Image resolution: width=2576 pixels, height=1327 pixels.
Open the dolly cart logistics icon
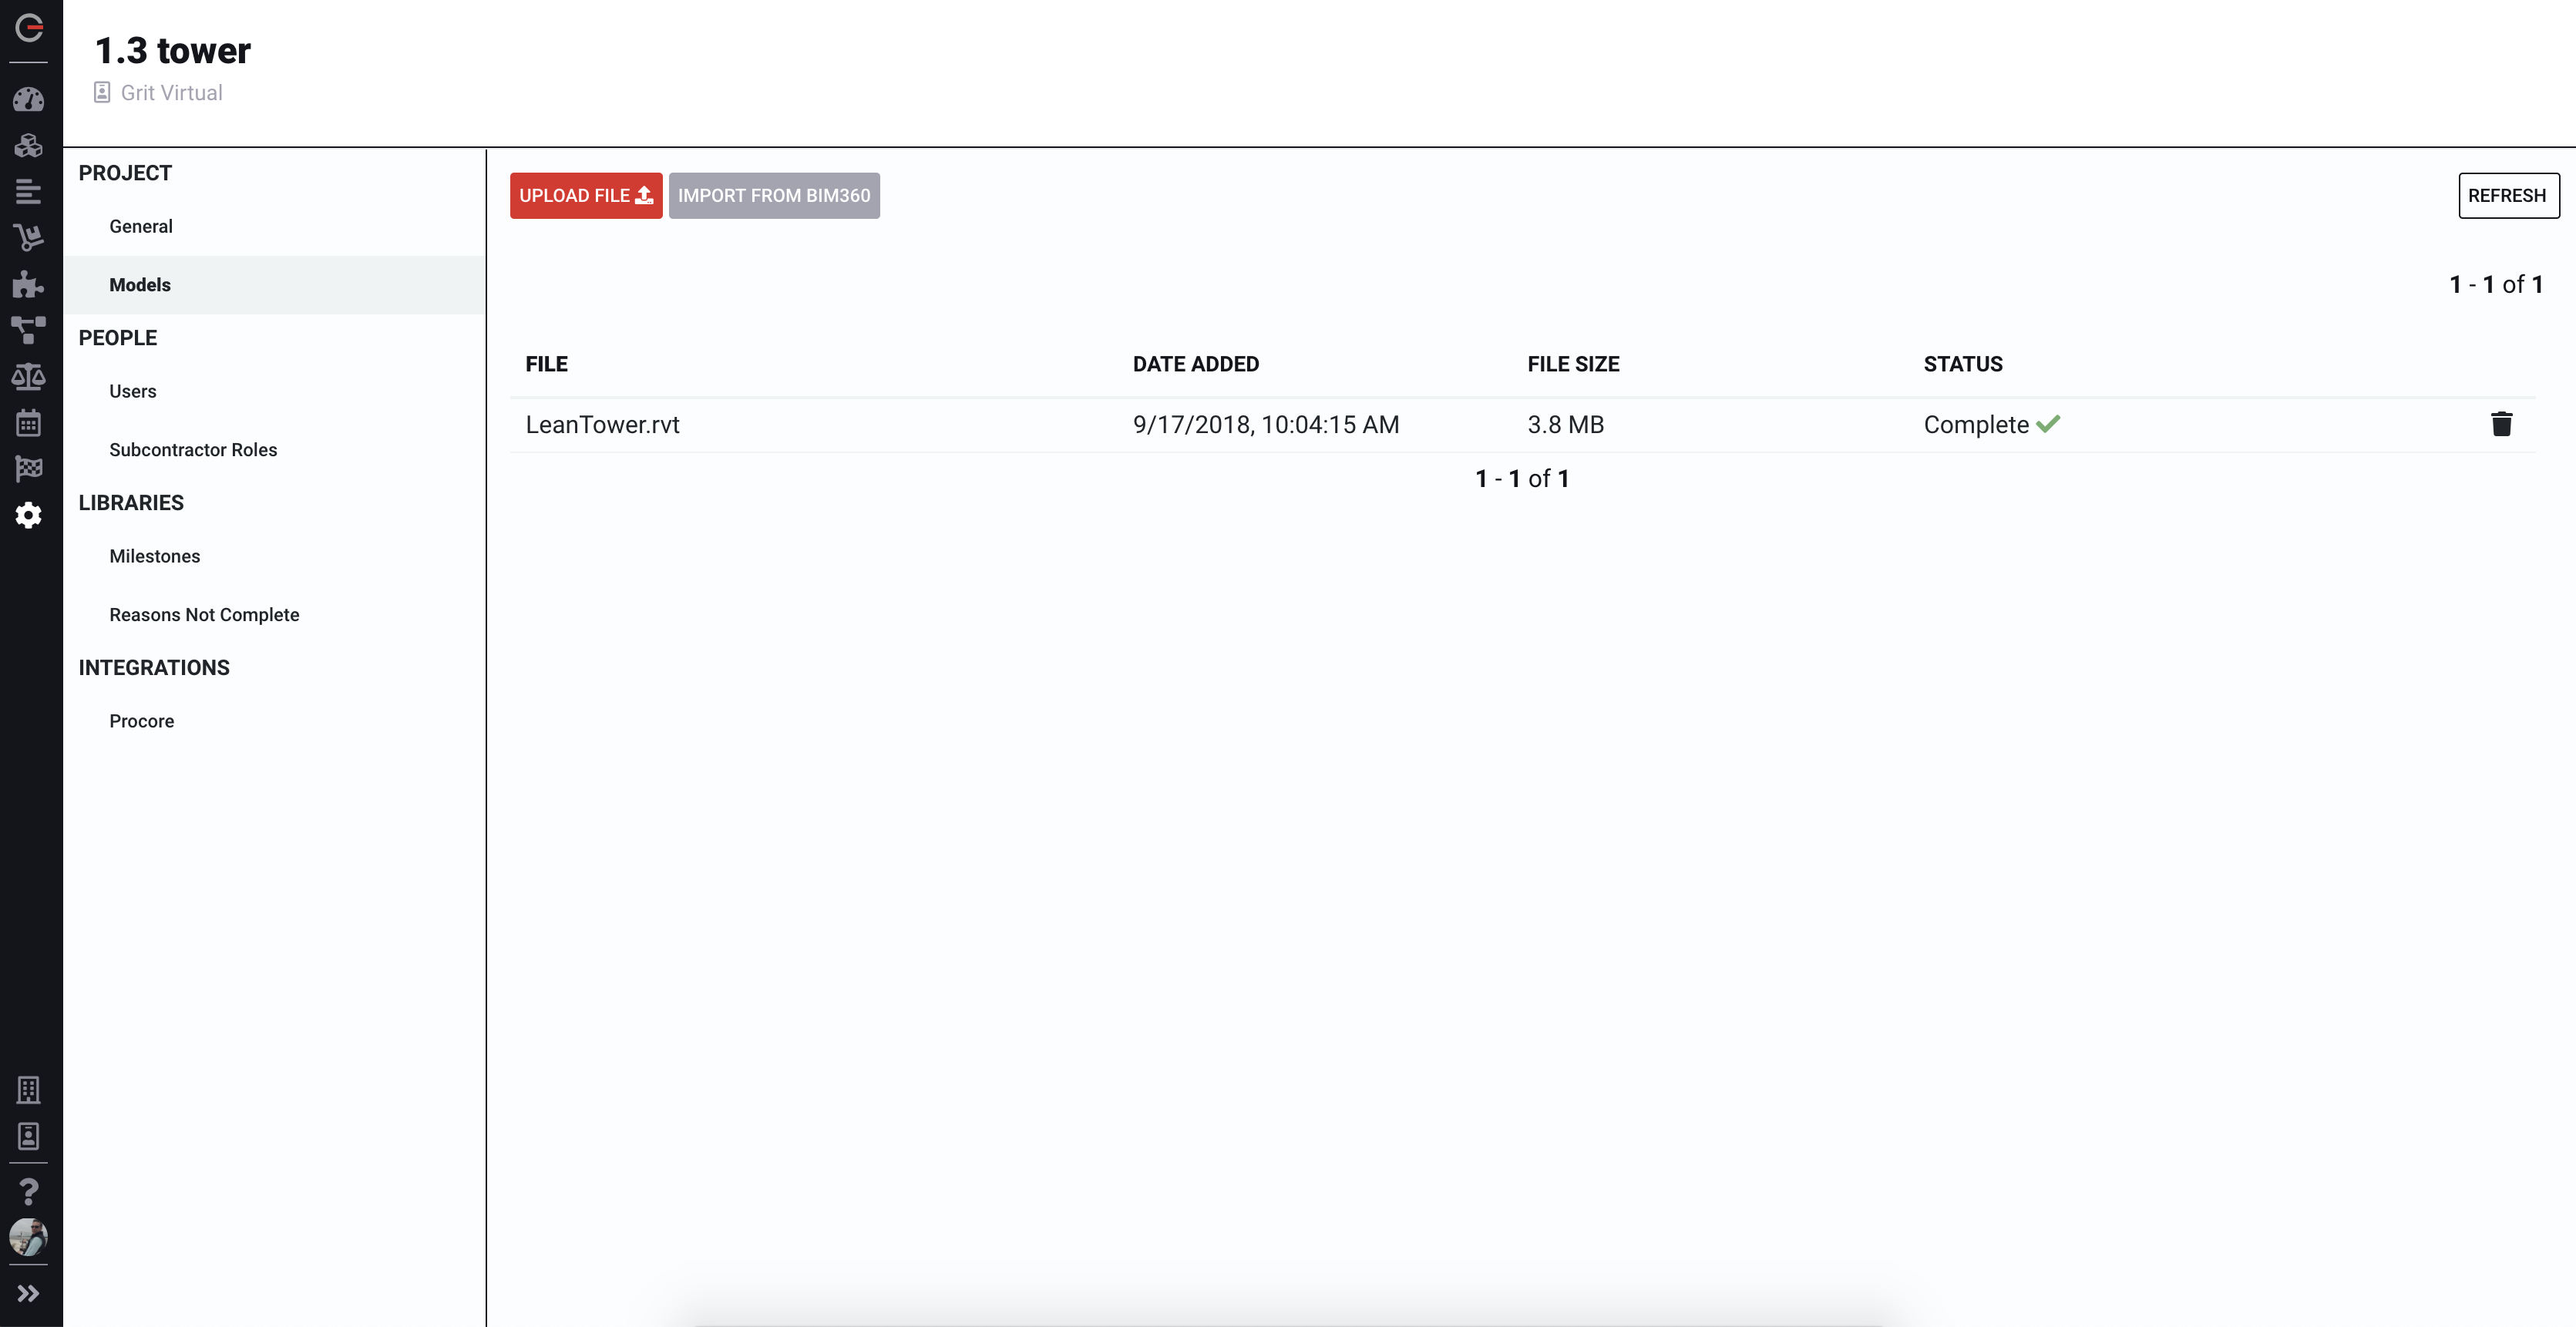28,237
